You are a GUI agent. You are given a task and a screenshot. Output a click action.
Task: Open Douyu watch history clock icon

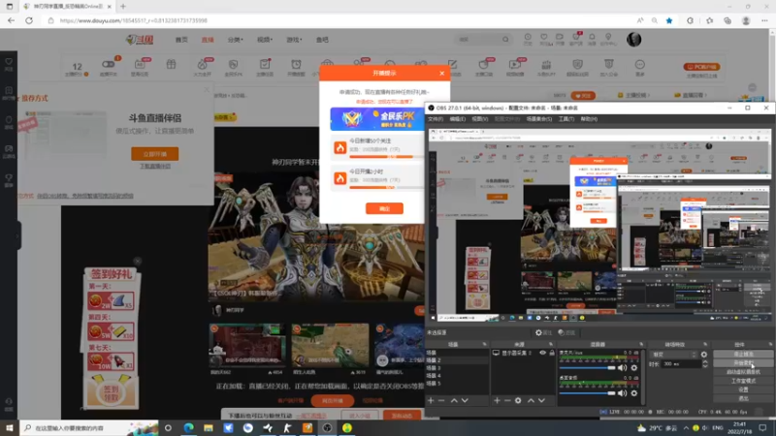(x=528, y=39)
